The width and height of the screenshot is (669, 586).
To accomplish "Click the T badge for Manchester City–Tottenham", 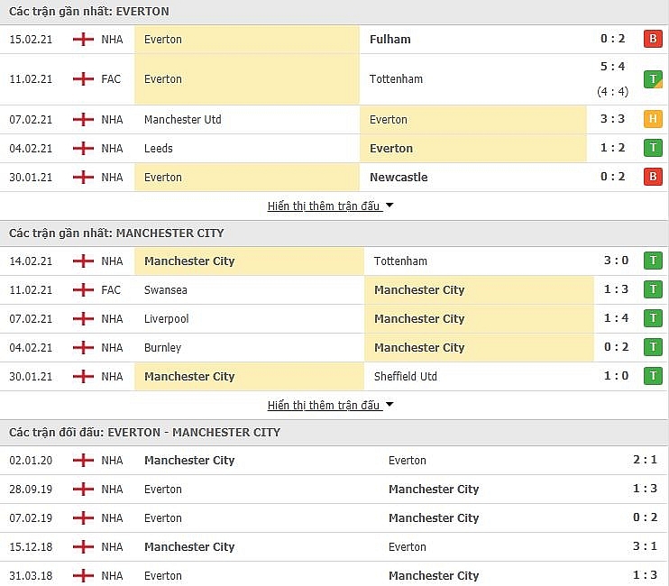I will 653,261.
